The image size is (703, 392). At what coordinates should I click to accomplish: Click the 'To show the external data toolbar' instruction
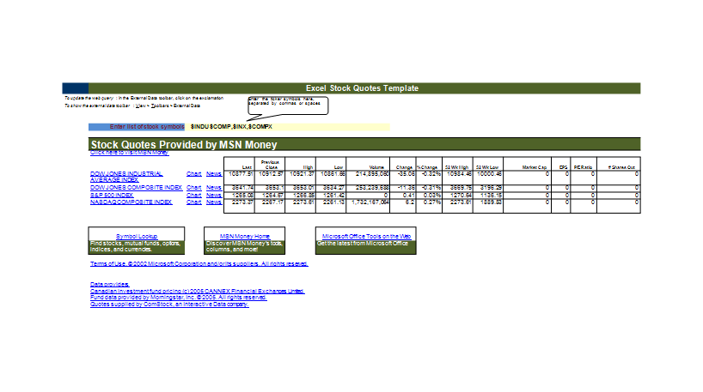coord(132,106)
